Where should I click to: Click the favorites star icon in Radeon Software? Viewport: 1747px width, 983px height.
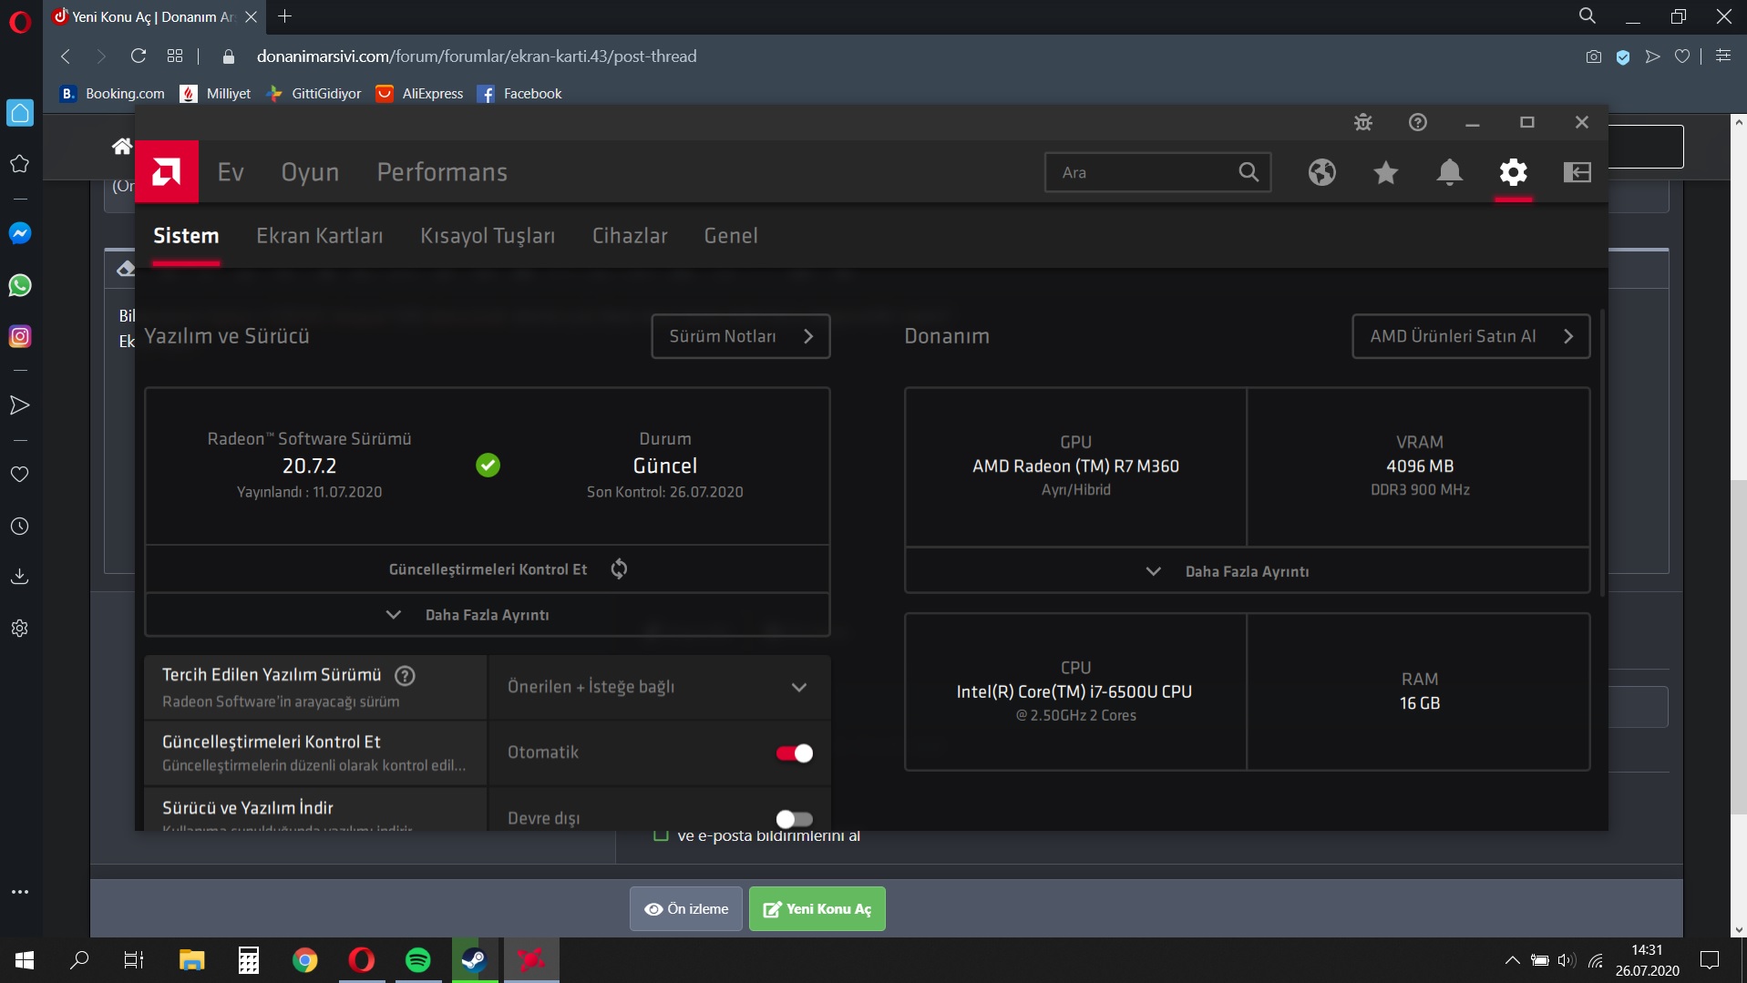(x=1385, y=172)
